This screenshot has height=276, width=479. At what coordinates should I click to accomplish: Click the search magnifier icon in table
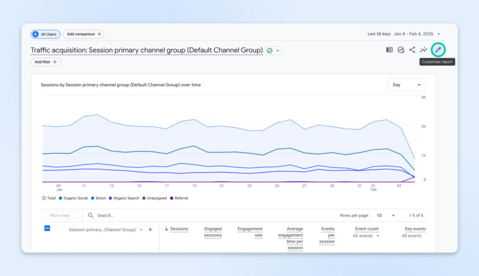(91, 216)
